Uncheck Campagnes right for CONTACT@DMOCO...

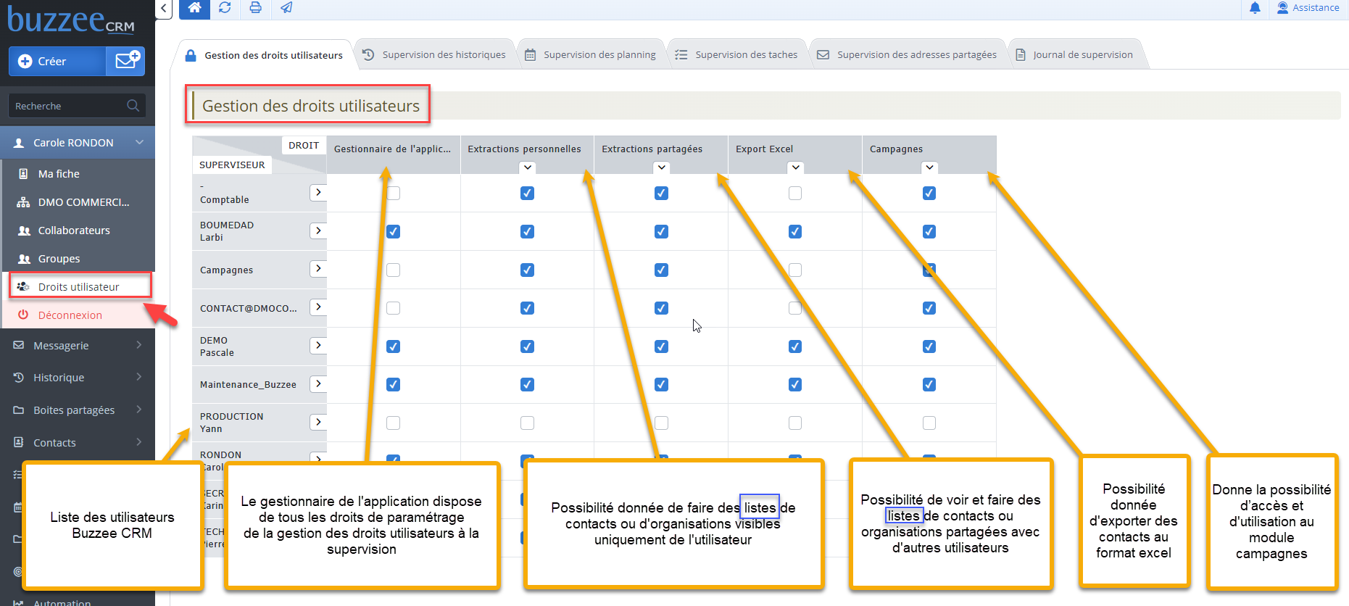(x=929, y=308)
